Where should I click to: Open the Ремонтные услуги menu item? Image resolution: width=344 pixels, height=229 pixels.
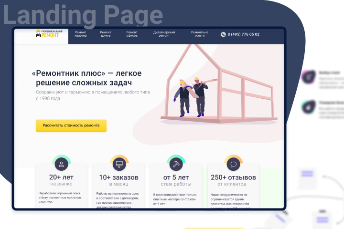tap(199, 34)
